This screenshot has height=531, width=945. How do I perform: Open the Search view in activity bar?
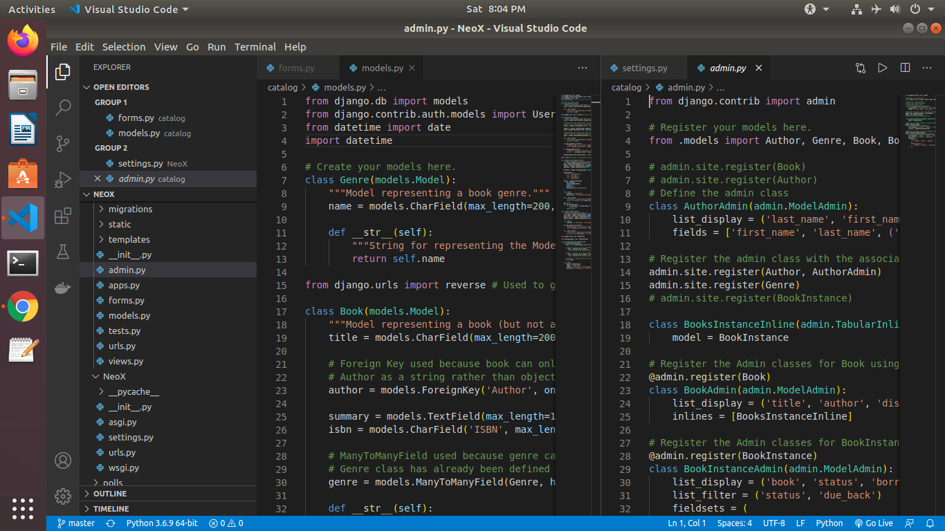[63, 107]
